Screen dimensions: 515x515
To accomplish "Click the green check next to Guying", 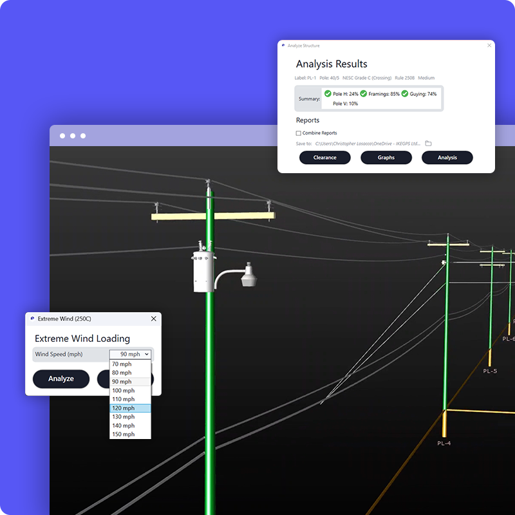I will [x=405, y=94].
